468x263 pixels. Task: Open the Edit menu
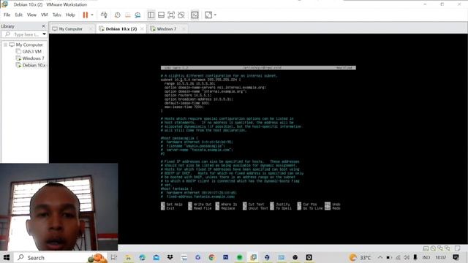coord(18,15)
